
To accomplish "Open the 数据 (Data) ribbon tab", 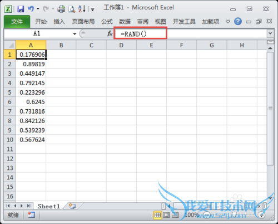I will [125, 22].
